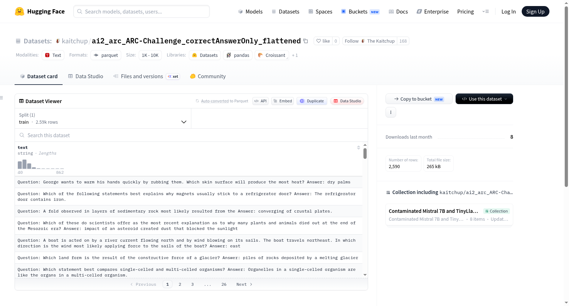
Task: Open the Enterprise nav item
Action: coord(432,11)
